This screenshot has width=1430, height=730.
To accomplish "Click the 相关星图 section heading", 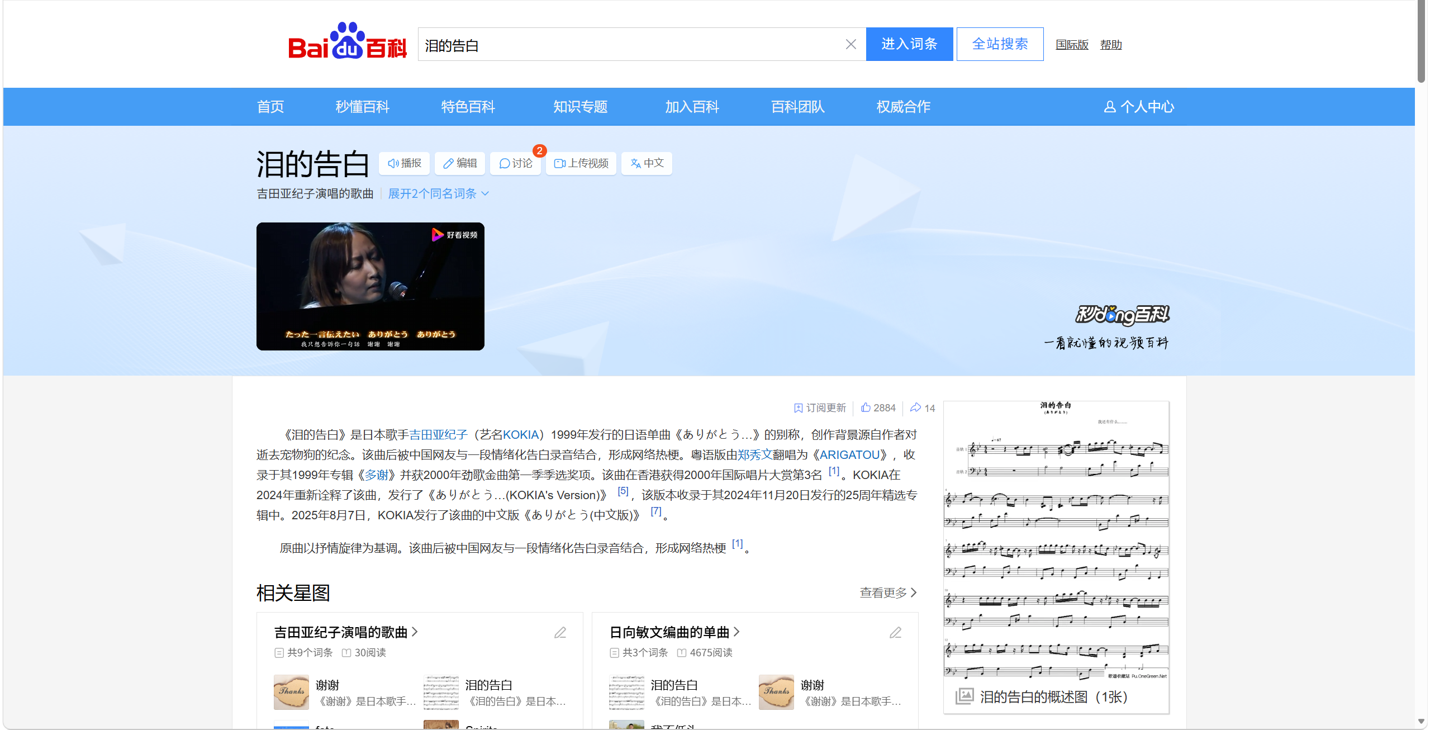I will pos(293,592).
